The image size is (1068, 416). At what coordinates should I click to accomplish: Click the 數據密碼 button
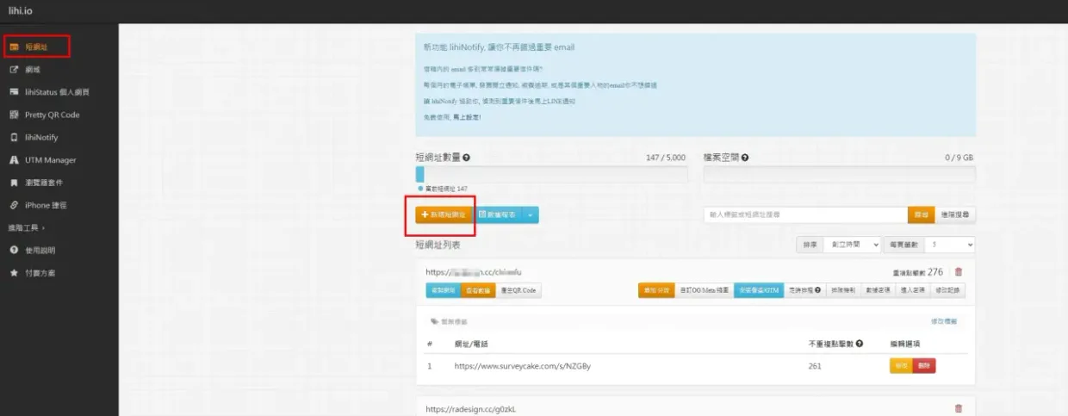[878, 290]
